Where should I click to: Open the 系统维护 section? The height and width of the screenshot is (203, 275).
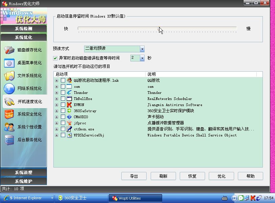tap(24, 181)
